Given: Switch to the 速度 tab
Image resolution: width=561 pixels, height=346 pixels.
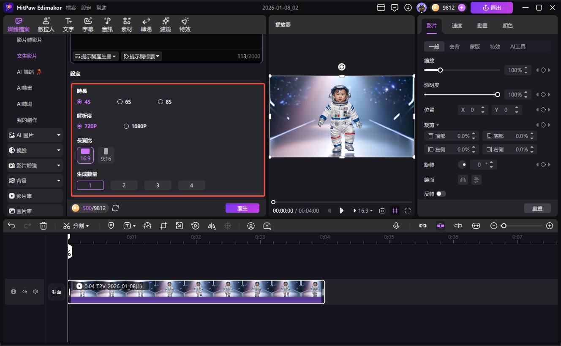Looking at the screenshot, I should (457, 26).
